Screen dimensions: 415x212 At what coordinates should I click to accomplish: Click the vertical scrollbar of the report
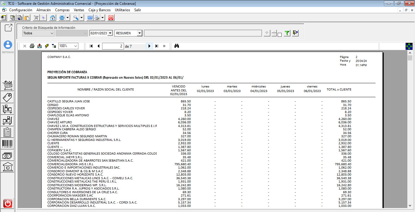point(410,121)
